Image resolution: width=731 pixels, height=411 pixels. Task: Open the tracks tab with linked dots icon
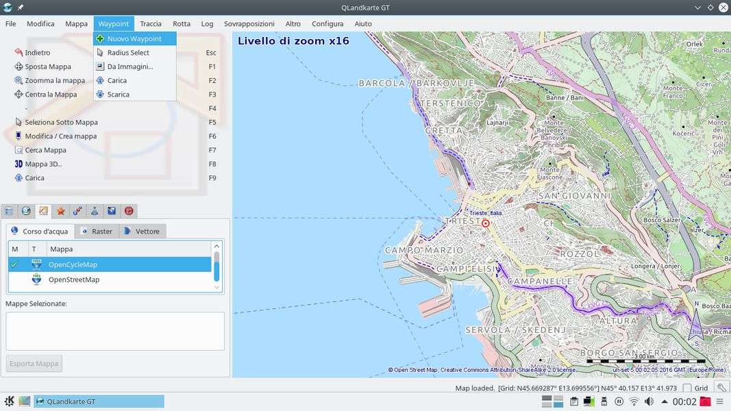(x=77, y=211)
